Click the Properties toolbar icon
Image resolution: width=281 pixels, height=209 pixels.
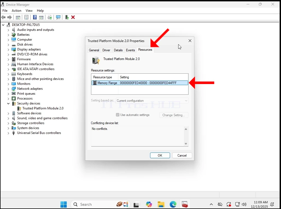[26, 17]
